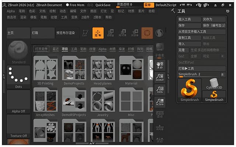
Task: Click the Edit mode icon beside Draw
Action: coord(85,33)
